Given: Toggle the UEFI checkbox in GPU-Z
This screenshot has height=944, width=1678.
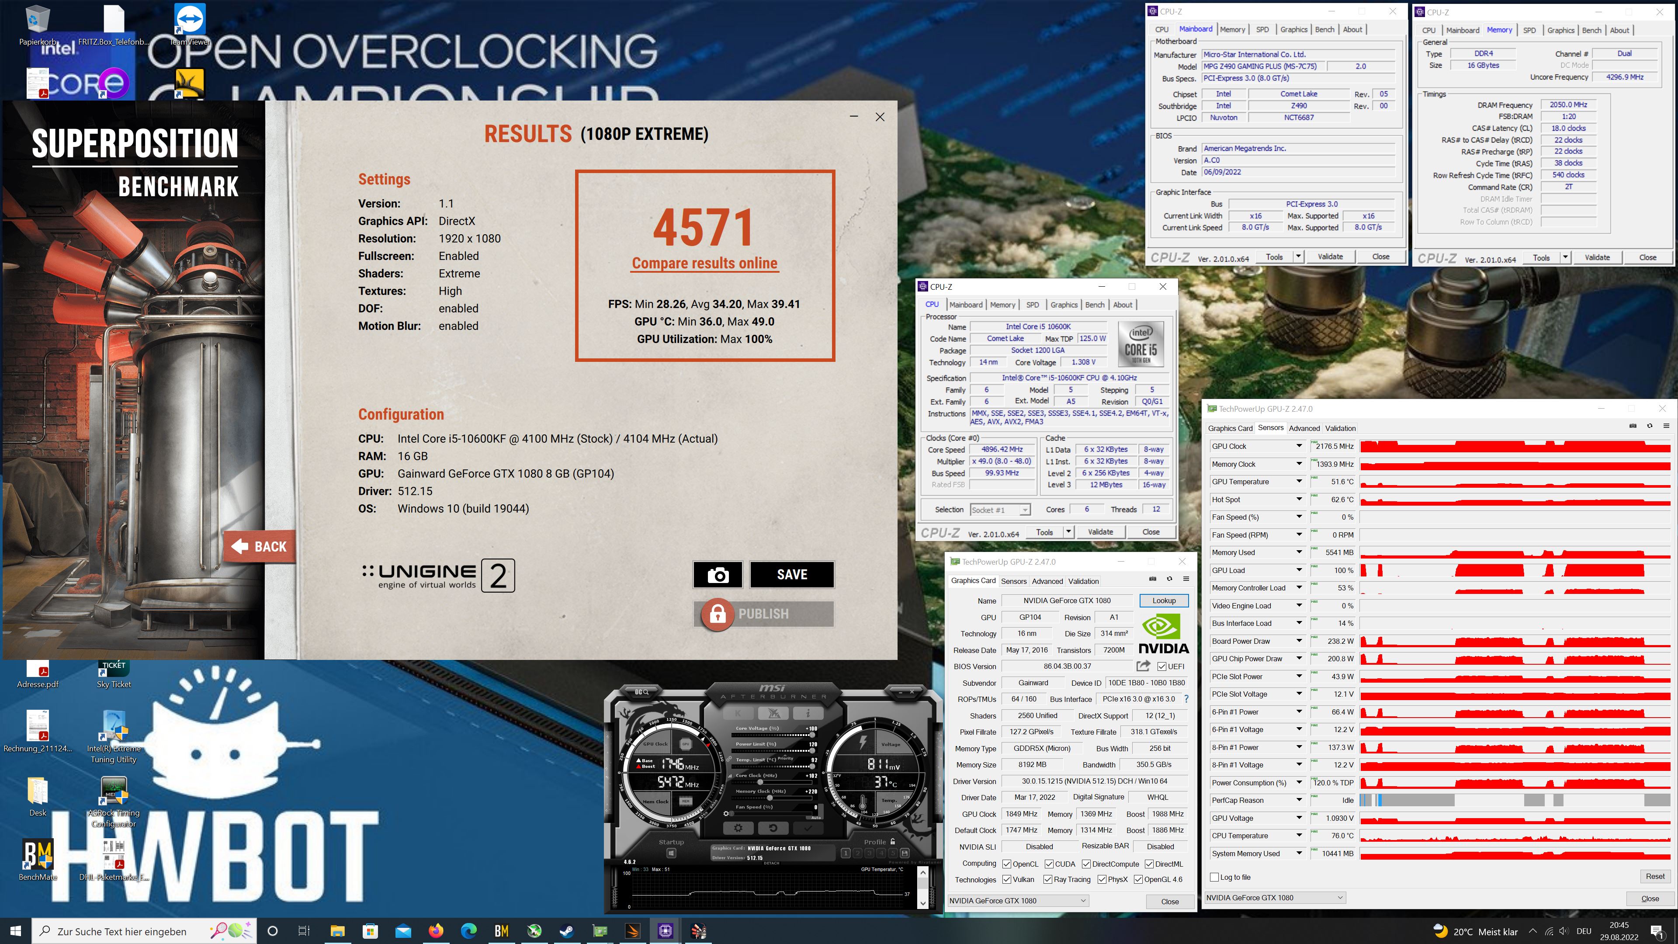Looking at the screenshot, I should coord(1161,666).
